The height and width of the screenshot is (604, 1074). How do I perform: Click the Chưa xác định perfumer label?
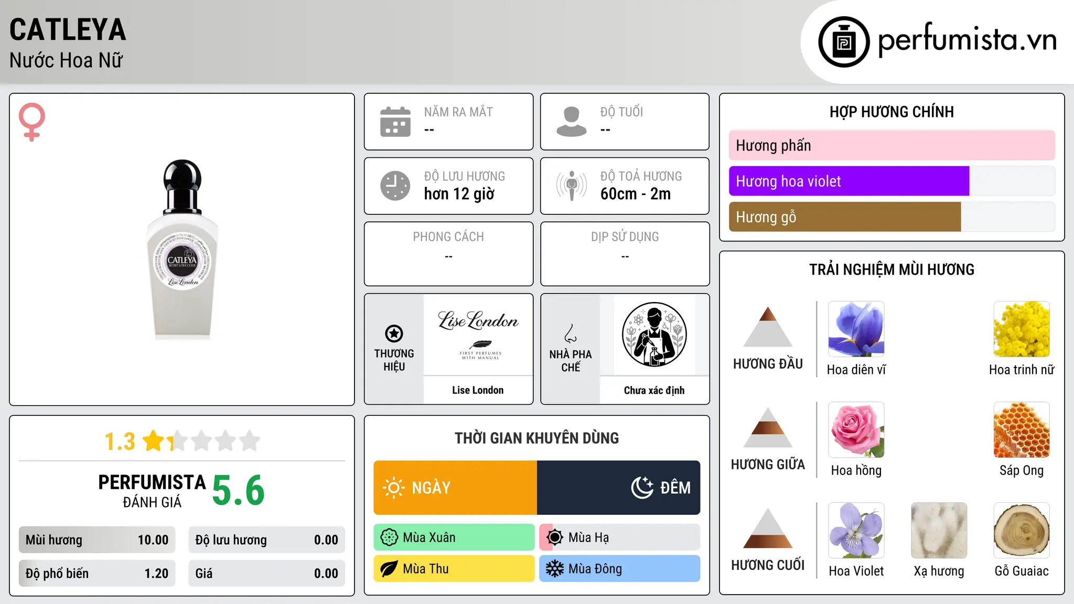(x=654, y=390)
